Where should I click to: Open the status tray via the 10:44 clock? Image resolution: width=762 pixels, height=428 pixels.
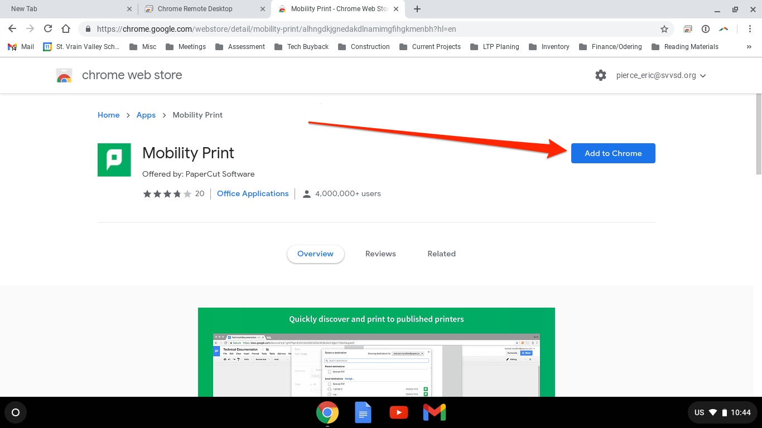pos(741,412)
